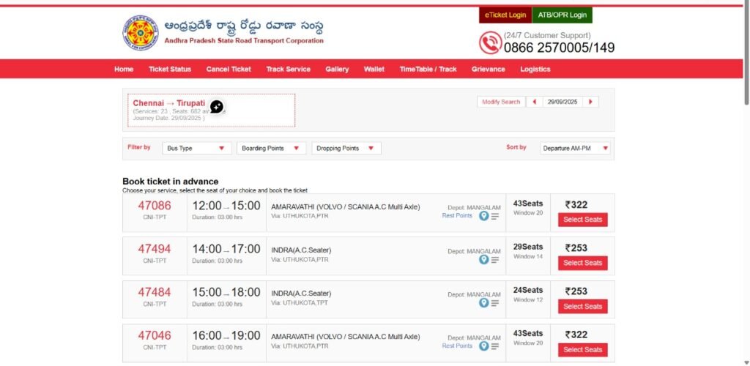Open Departure AM-PM sort dropdown

point(575,148)
